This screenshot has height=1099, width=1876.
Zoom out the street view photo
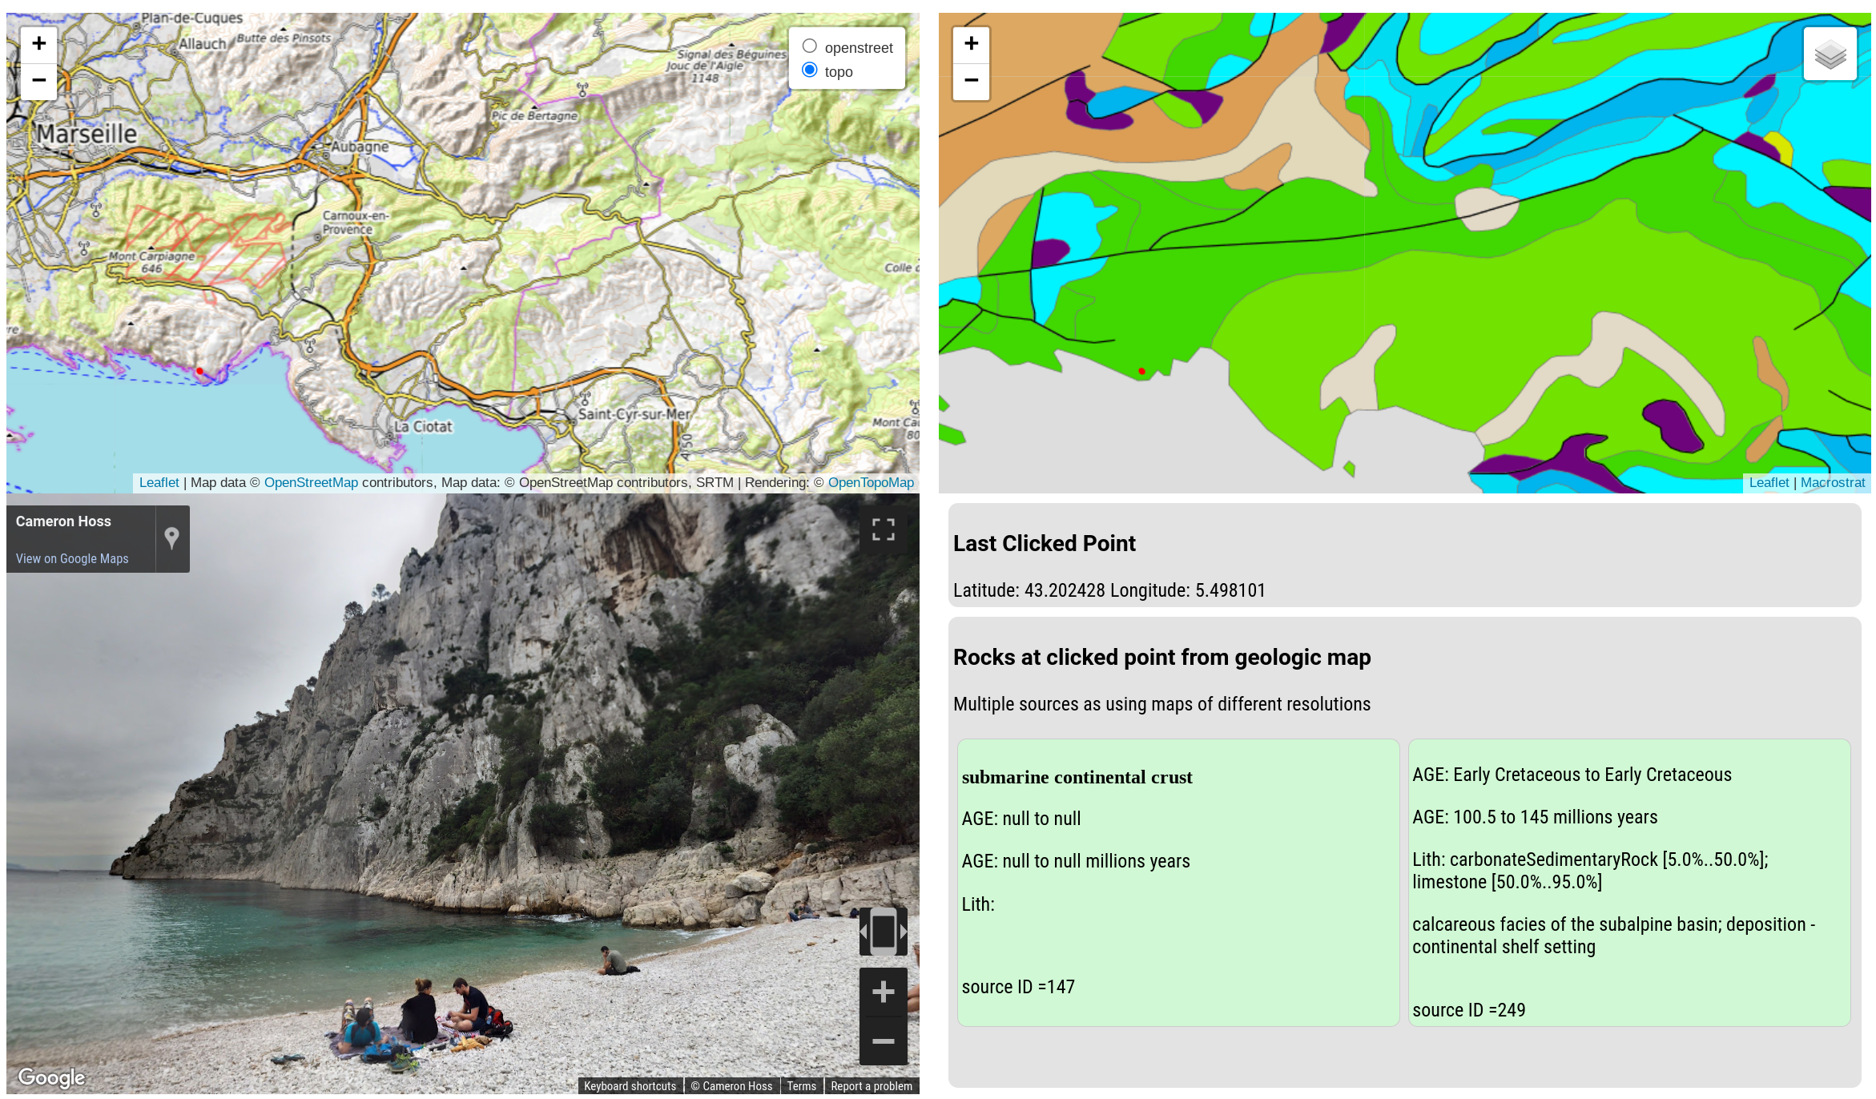[883, 1041]
